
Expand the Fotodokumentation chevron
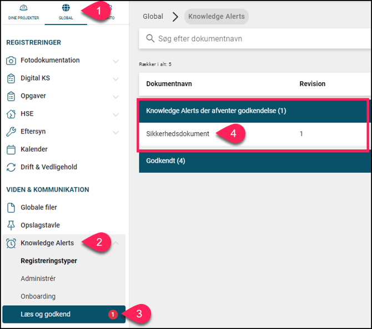coord(115,61)
